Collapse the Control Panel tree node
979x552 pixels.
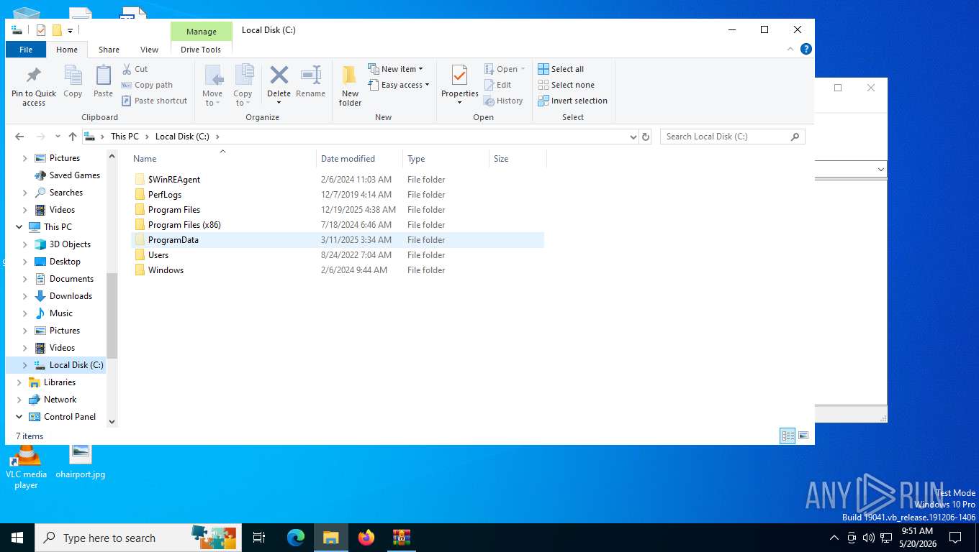tap(19, 417)
